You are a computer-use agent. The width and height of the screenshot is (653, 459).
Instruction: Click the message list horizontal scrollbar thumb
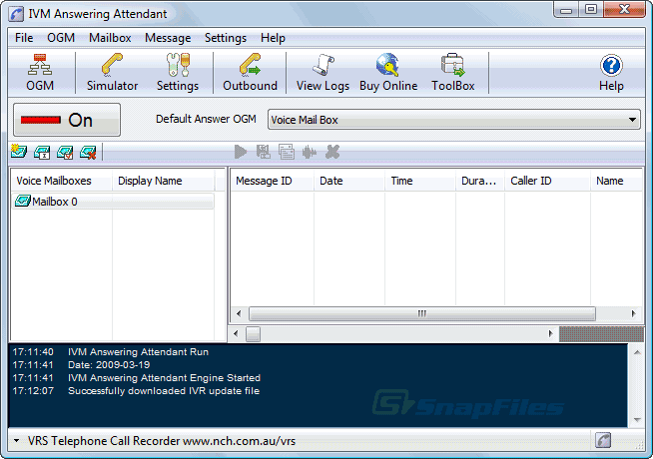pyautogui.click(x=422, y=313)
